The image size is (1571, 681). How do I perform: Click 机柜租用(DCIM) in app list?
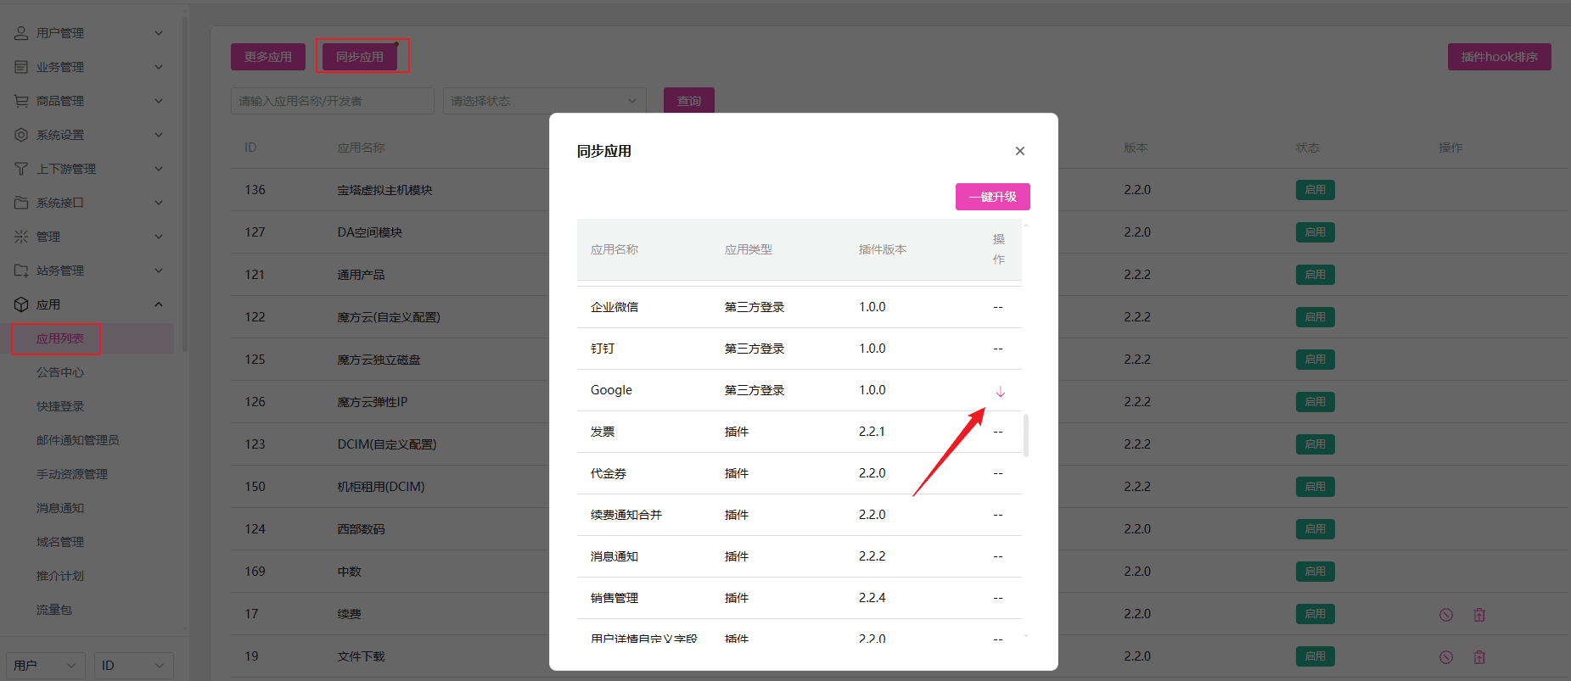coord(381,487)
